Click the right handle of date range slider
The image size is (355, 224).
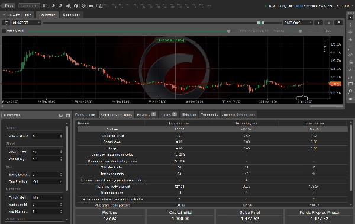(263, 23)
